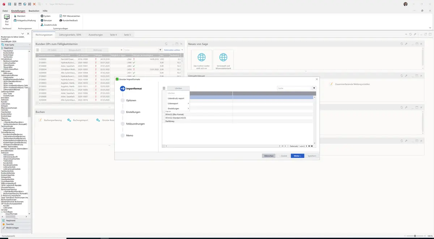
Task: Click the calendar icon in the quick access toolbar
Action: click(x=20, y=4)
